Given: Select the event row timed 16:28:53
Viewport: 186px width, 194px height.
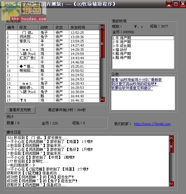Looking at the screenshot, I should click(x=52, y=88).
